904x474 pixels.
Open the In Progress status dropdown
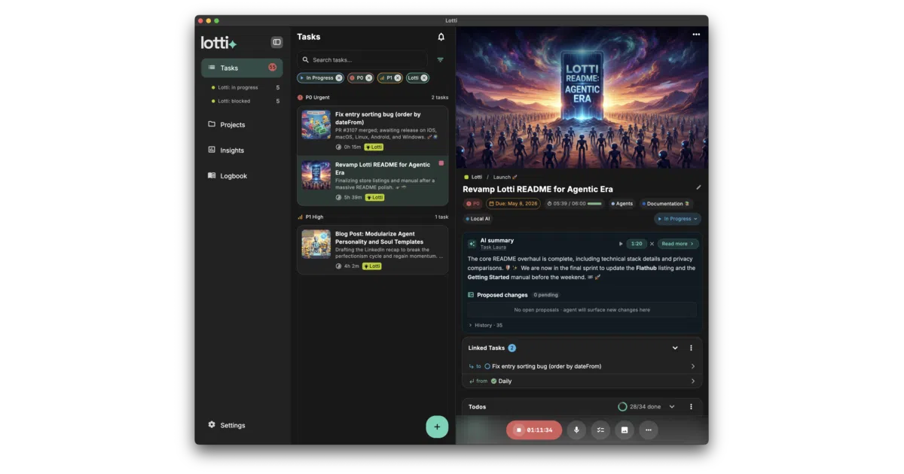[x=677, y=219]
